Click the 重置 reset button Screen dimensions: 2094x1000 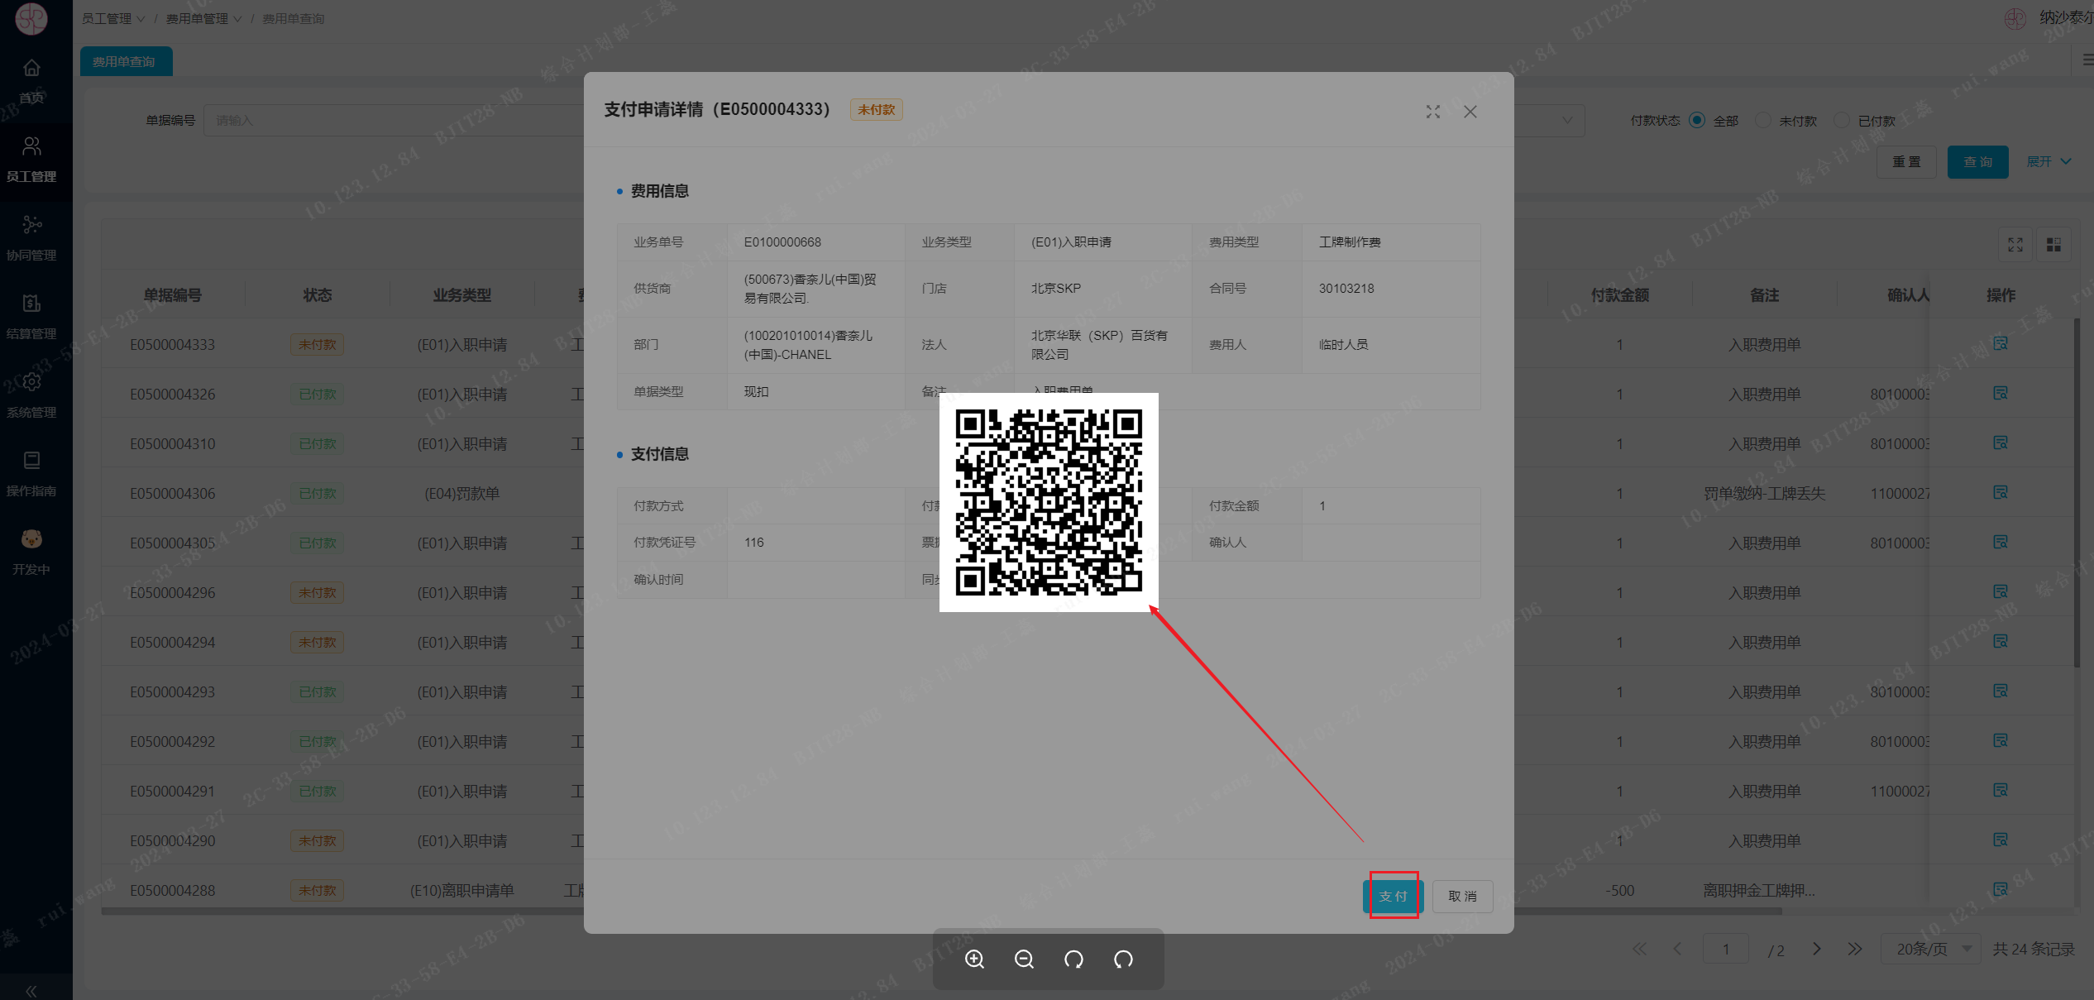[1907, 161]
